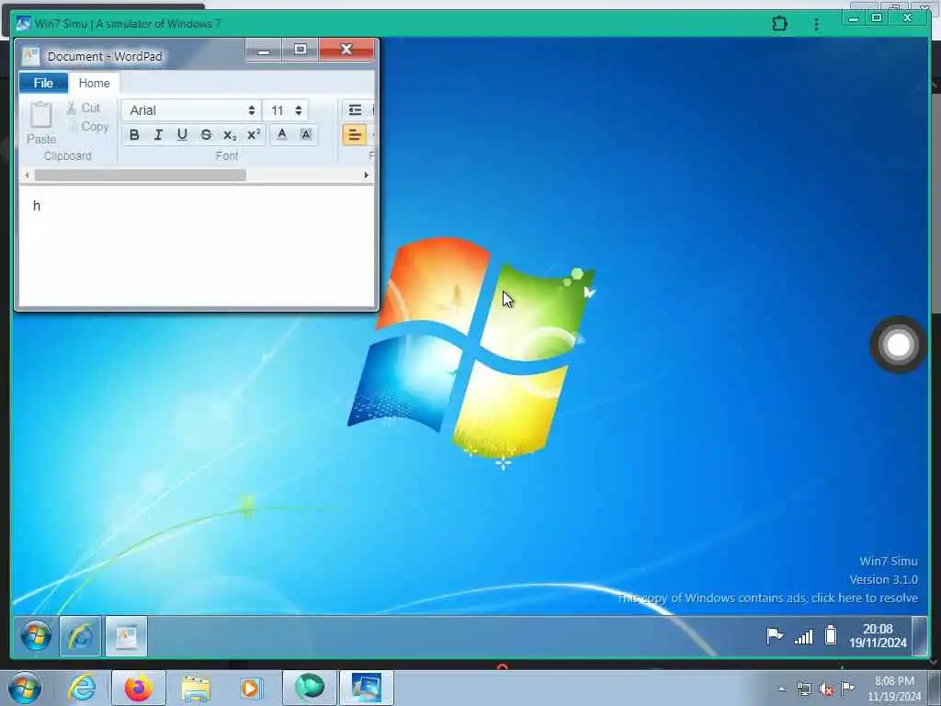Switch to the Home ribbon tab
This screenshot has height=706, width=941.
95,83
